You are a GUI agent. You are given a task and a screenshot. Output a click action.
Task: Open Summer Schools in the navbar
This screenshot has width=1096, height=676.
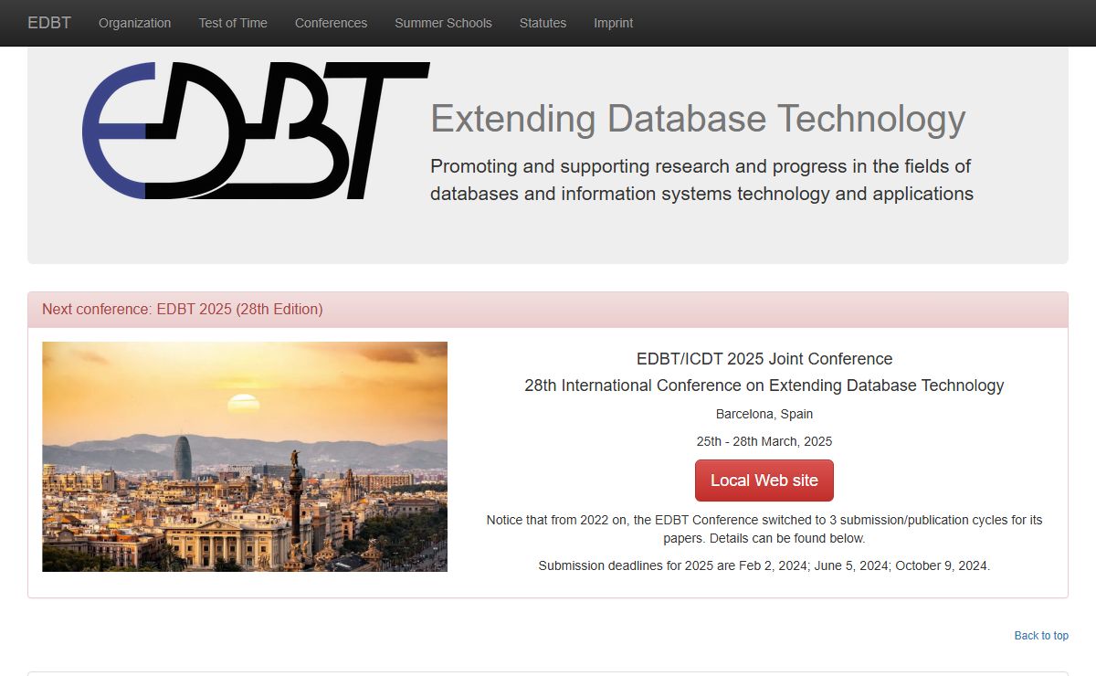pyautogui.click(x=443, y=23)
